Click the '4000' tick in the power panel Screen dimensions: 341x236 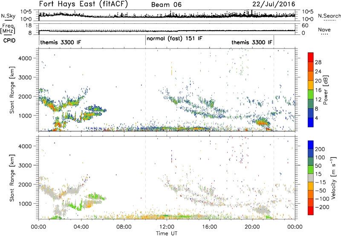coord(25,58)
